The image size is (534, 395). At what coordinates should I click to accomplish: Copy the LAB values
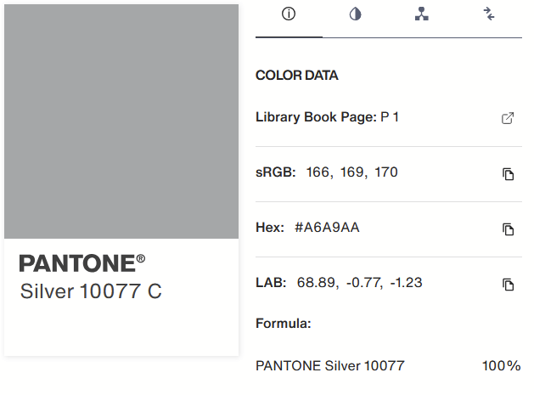(x=508, y=285)
